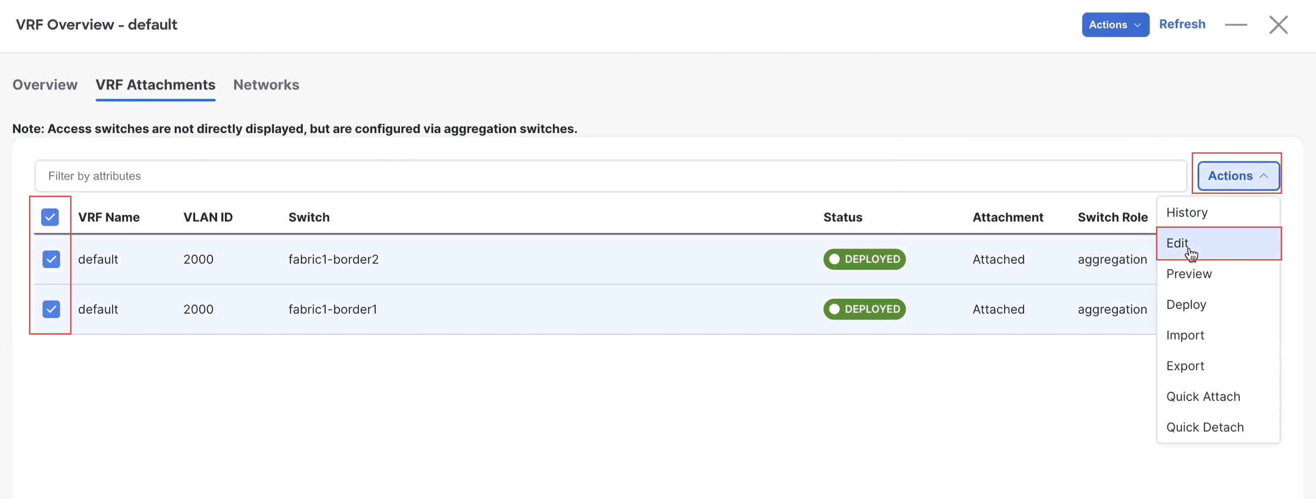Focus the Filter by attributes field
The image size is (1316, 499).
[610, 176]
